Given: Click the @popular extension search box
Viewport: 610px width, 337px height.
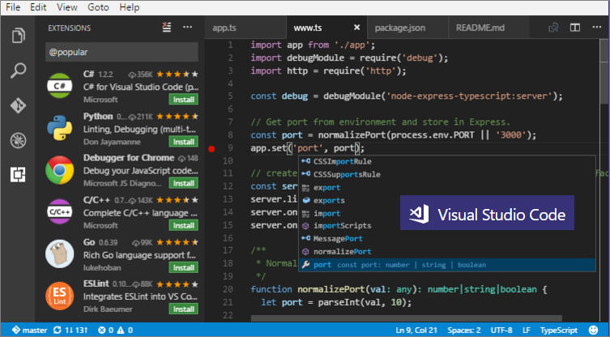Looking at the screenshot, I should (122, 51).
